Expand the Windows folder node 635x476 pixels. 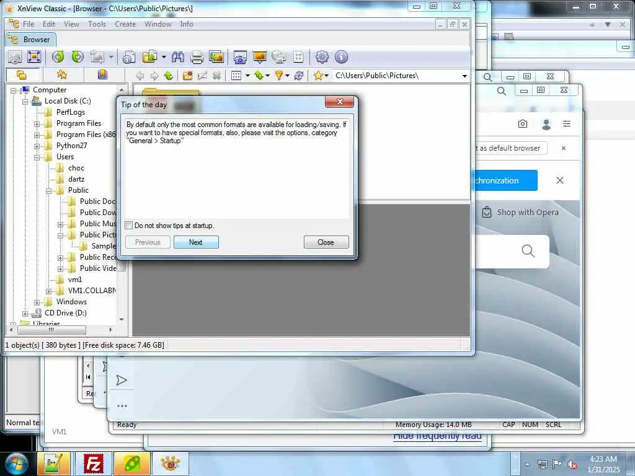[37, 302]
